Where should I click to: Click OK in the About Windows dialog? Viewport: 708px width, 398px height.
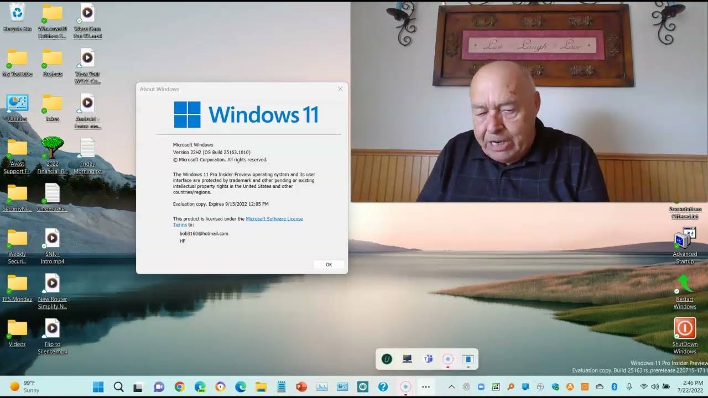329,265
